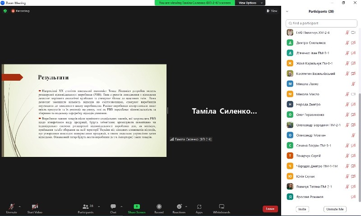Image resolution: width=361 pixels, height=216 pixels.
Task: Click Чіврадзе Дмитро's muted mic icon
Action: [347, 166]
